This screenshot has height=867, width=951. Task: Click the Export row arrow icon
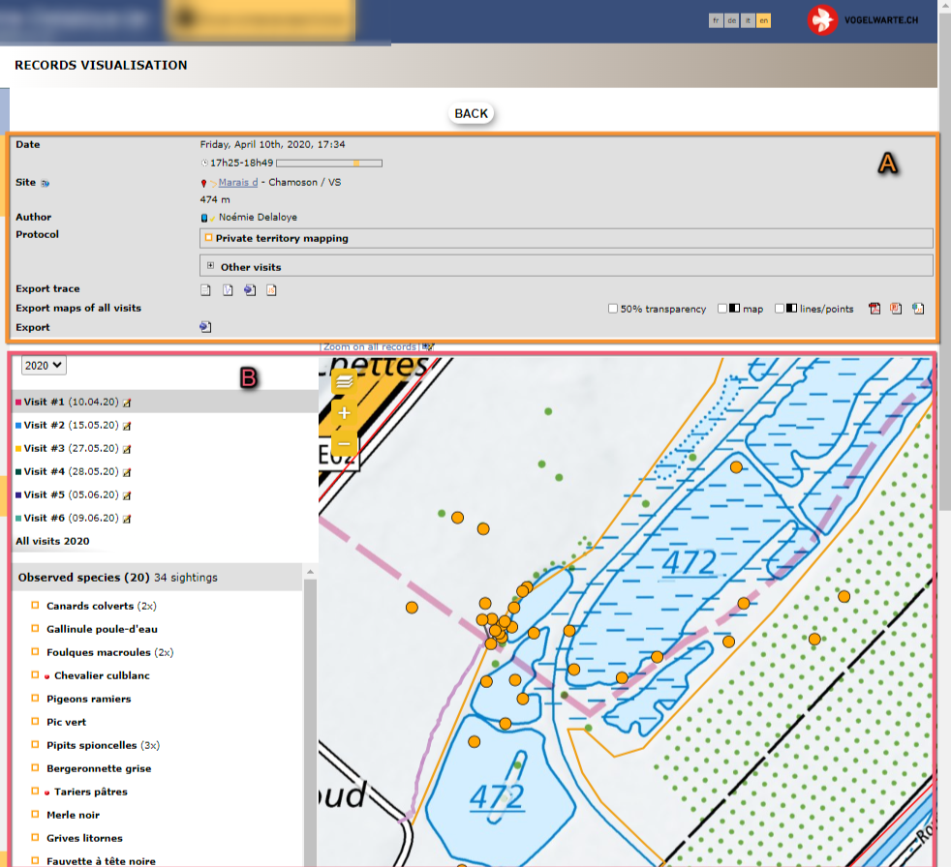(205, 327)
